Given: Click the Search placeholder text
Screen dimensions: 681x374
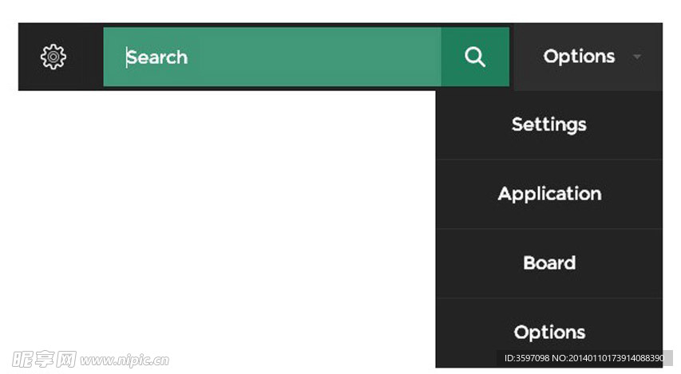Looking at the screenshot, I should [x=157, y=57].
